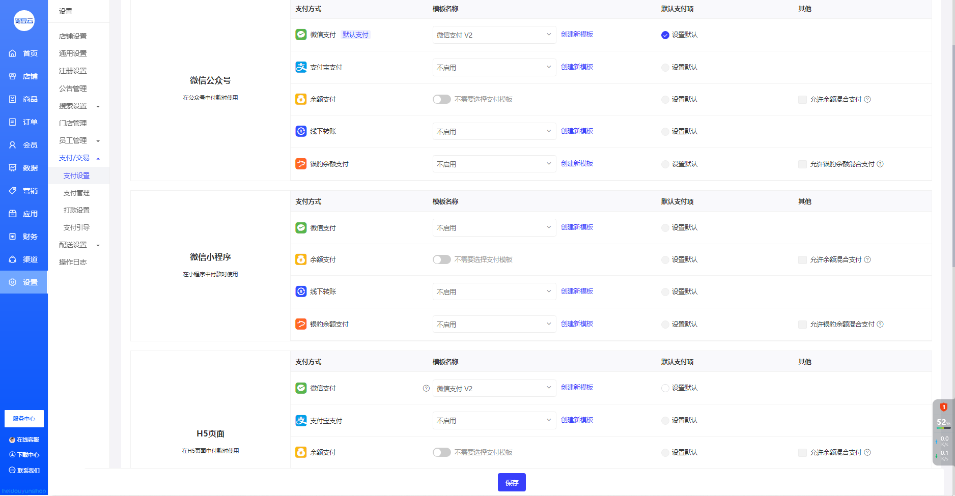
Task: Click 创建新模板 link for 微信小程序 线下转账
Action: [x=577, y=291]
